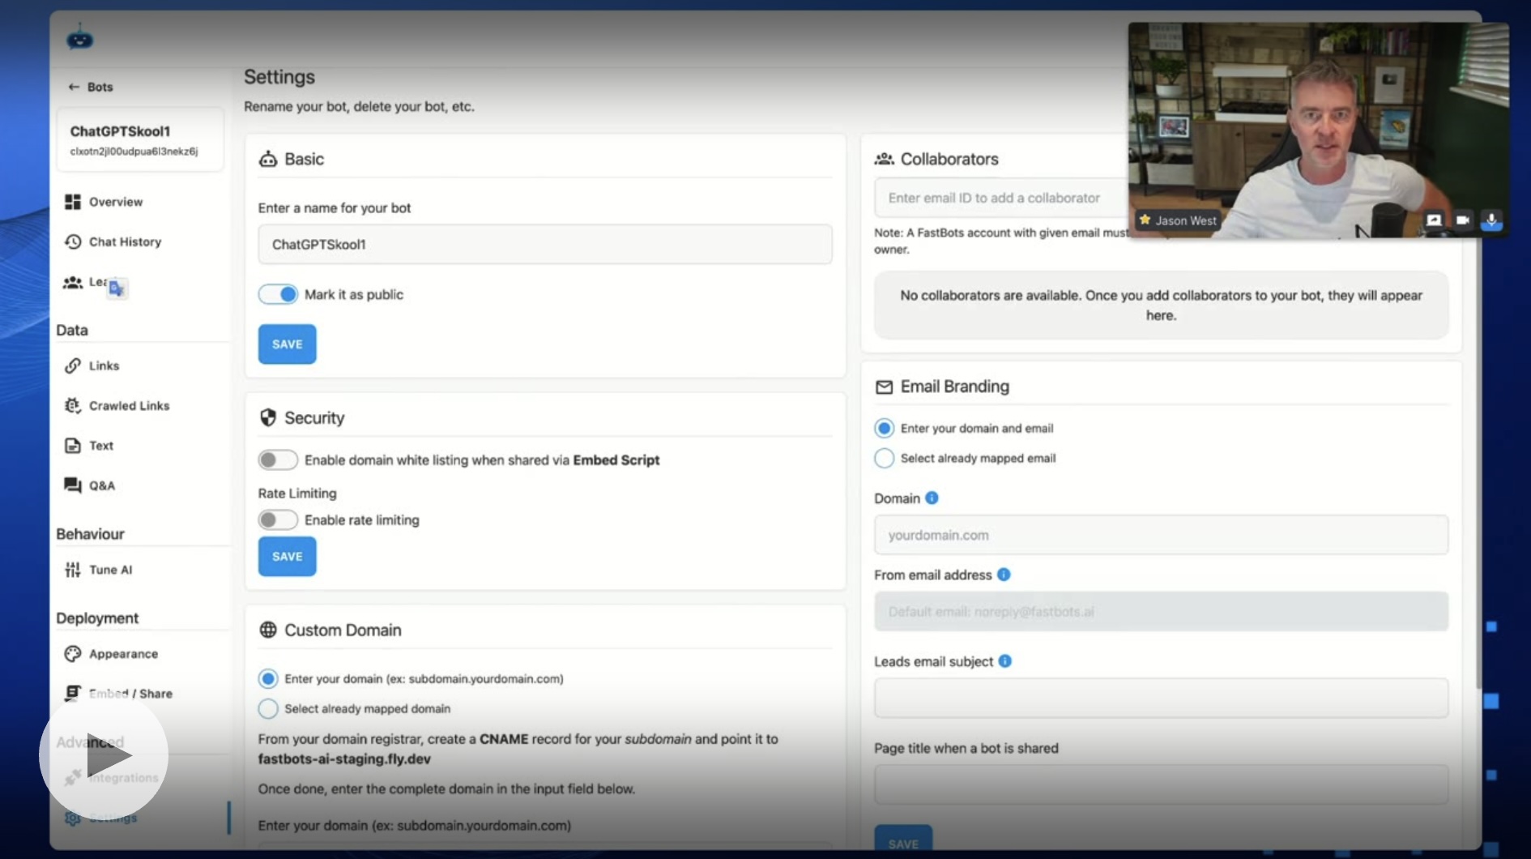This screenshot has width=1531, height=859.
Task: Open the Overview section icon
Action: (73, 201)
